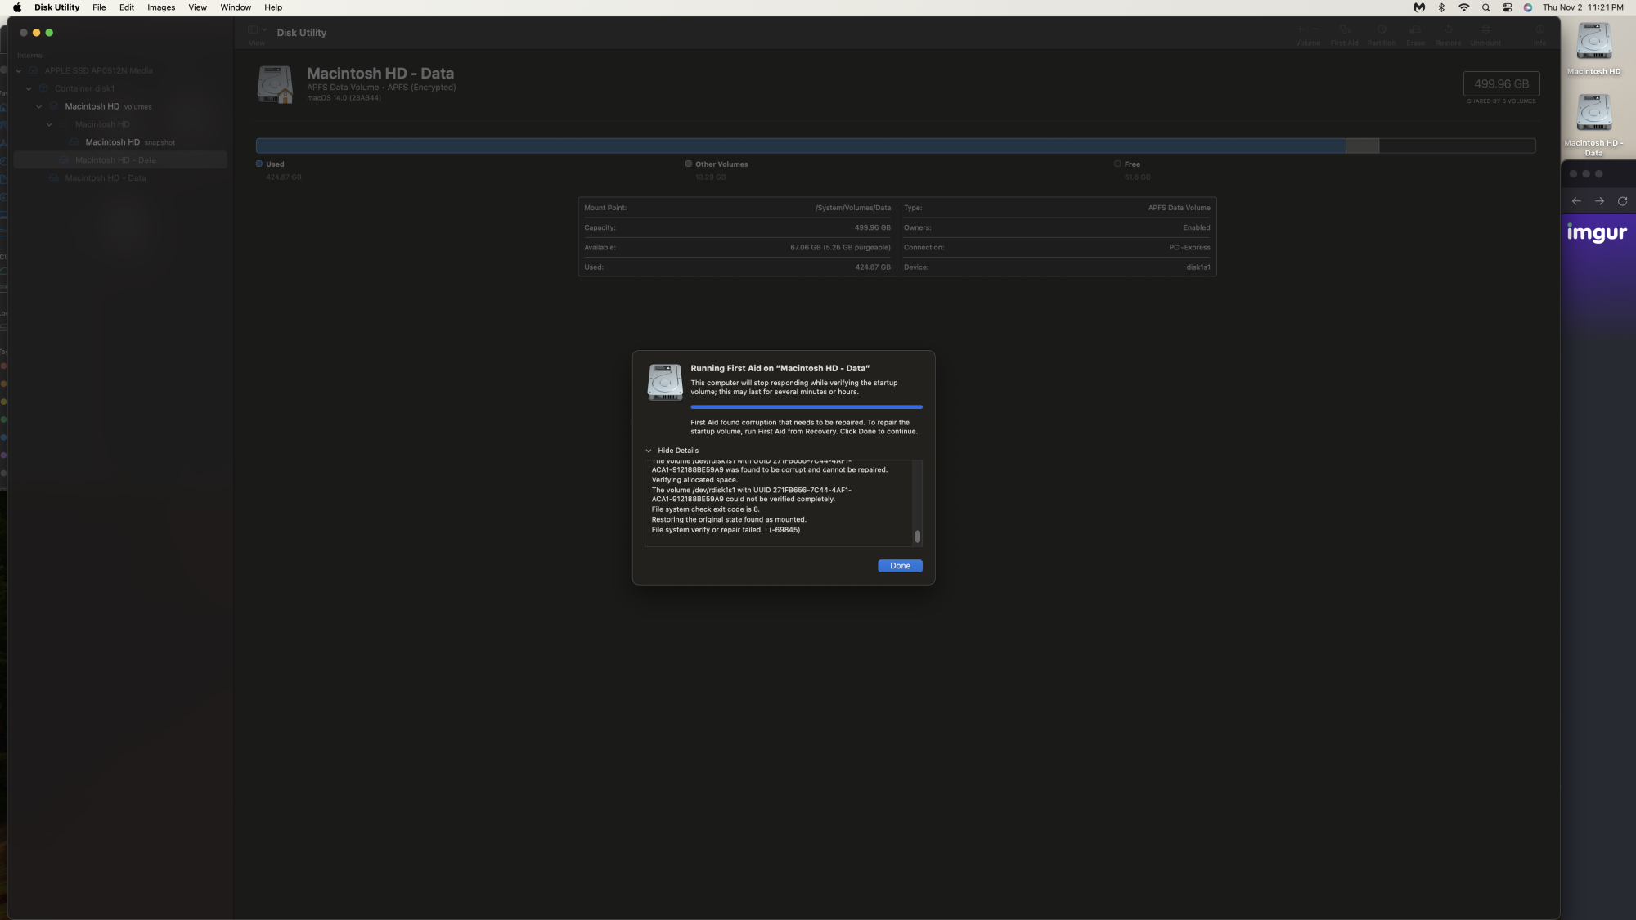This screenshot has height=920, width=1636.
Task: Collapse APPLE SSD AP0512N Media tree
Action: (19, 71)
